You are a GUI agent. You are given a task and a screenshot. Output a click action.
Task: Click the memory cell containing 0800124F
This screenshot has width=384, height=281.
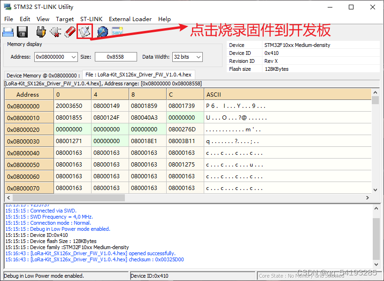(110, 118)
